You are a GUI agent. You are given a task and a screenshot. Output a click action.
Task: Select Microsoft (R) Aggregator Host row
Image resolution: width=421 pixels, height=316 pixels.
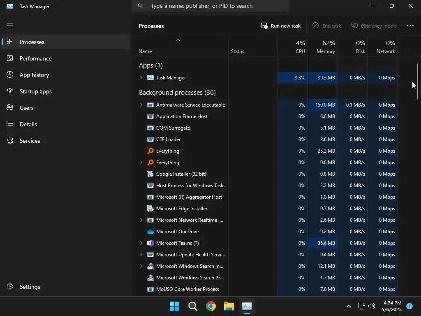pyautogui.click(x=265, y=197)
